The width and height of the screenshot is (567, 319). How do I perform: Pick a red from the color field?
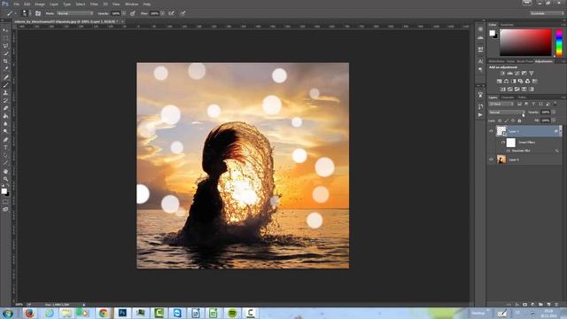525,43
